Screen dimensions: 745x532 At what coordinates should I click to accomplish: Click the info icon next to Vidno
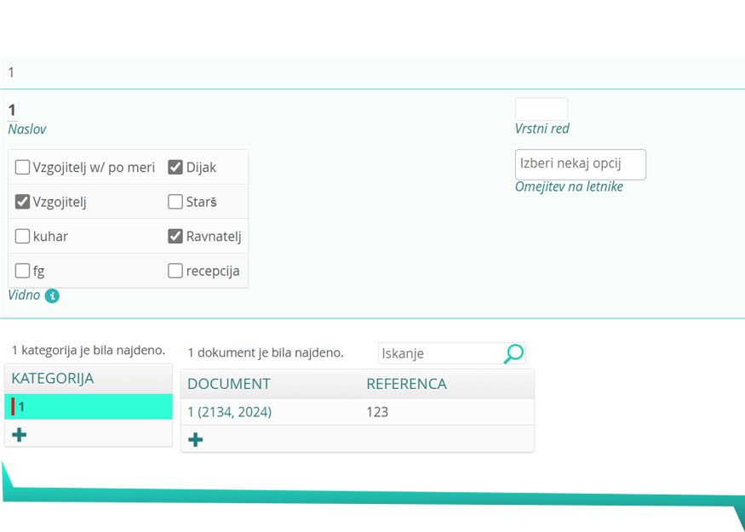click(52, 296)
